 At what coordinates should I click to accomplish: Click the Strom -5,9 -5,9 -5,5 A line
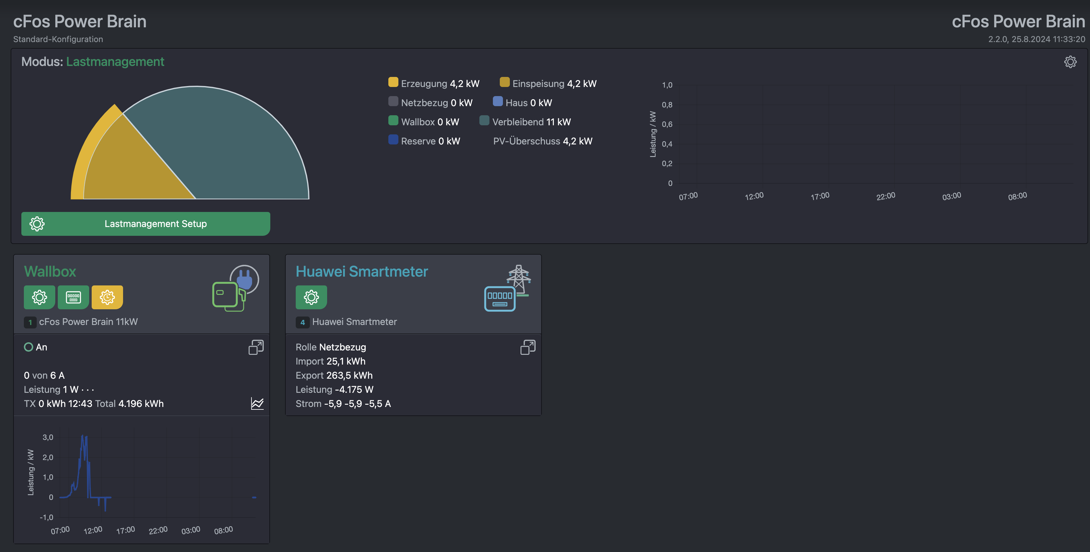point(343,403)
